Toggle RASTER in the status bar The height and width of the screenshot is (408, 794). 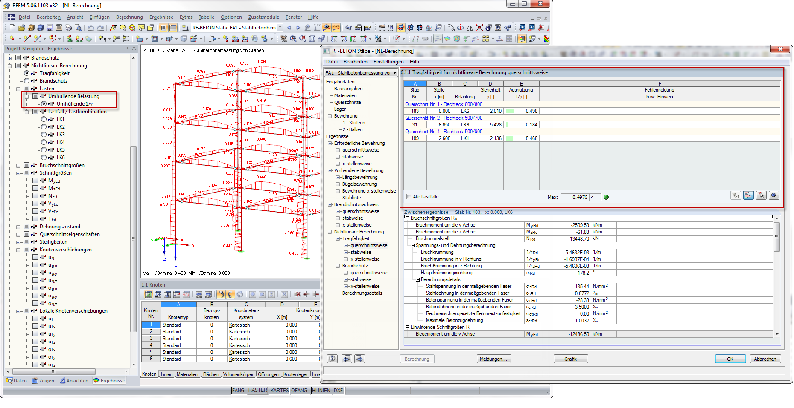pos(257,390)
